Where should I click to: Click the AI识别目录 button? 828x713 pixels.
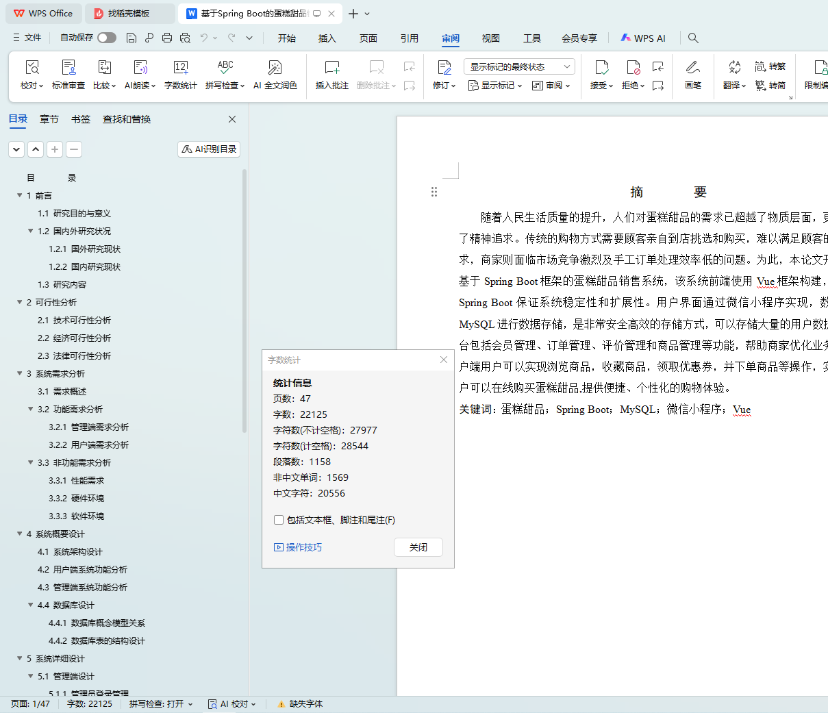[209, 149]
